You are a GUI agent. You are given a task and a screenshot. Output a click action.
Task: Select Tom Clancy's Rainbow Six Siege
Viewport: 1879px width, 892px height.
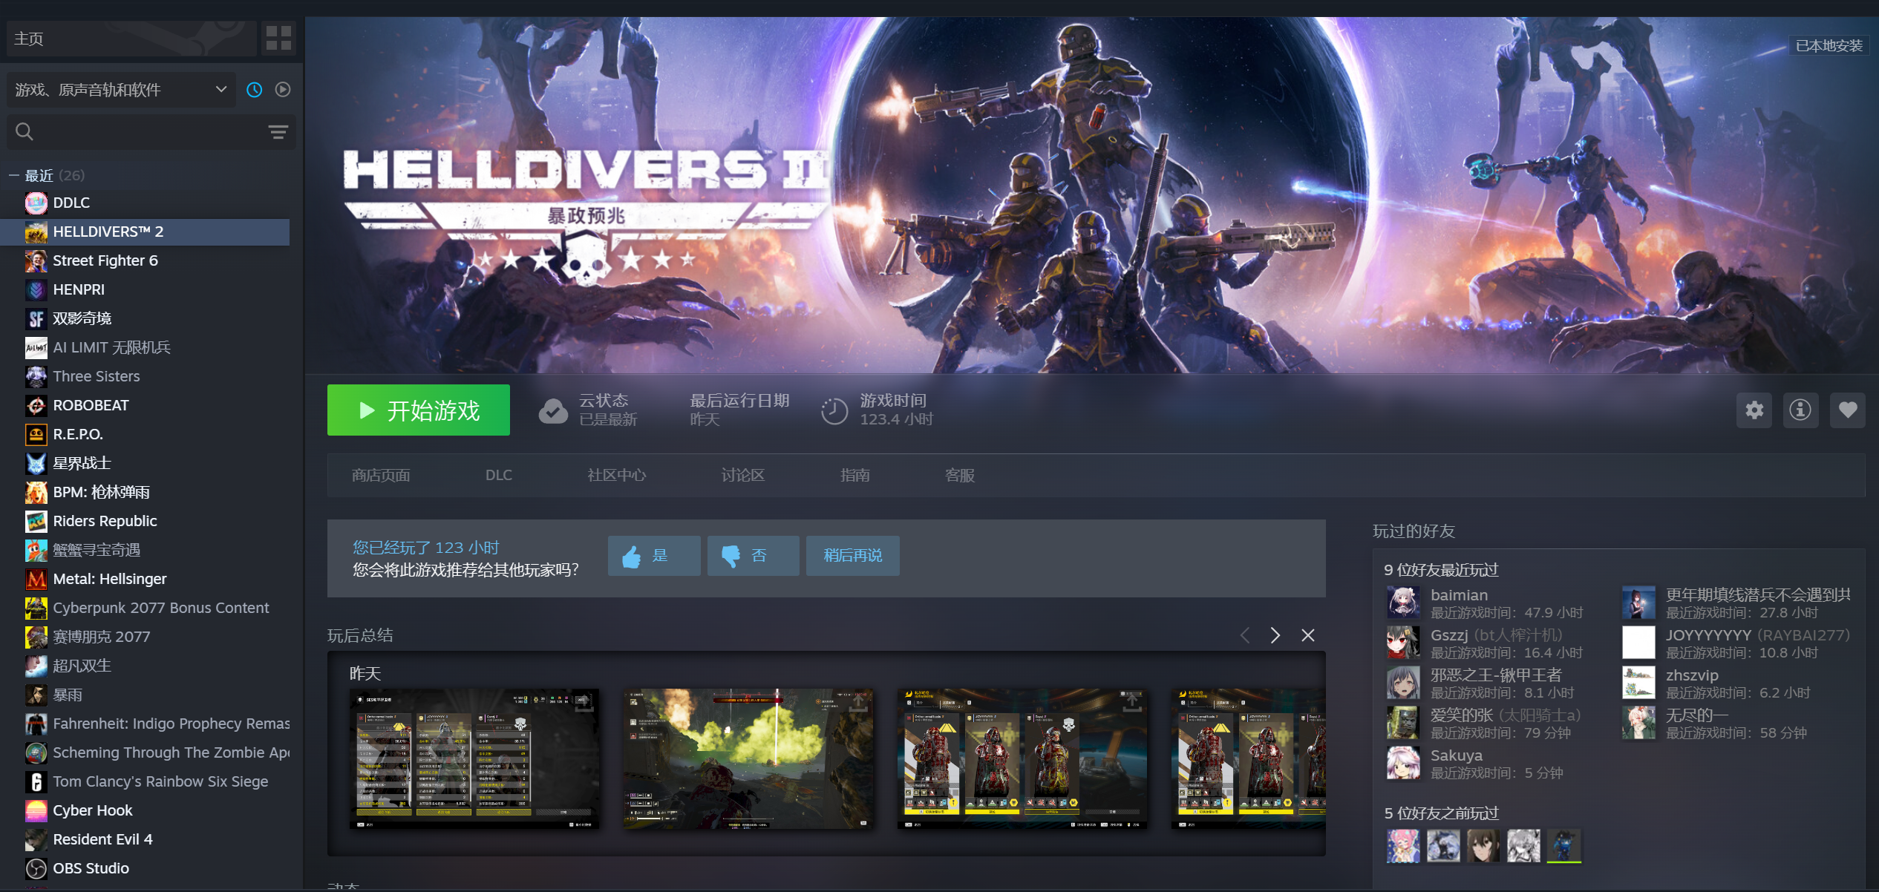[146, 781]
